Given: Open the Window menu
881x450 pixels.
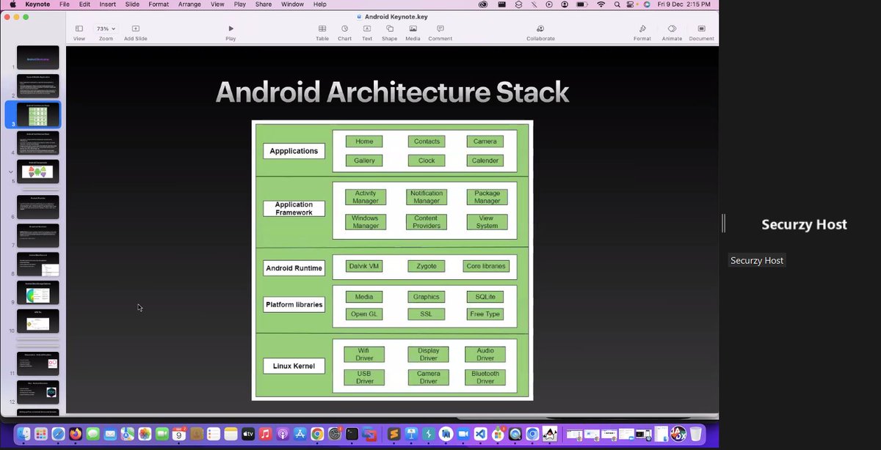Looking at the screenshot, I should [292, 4].
